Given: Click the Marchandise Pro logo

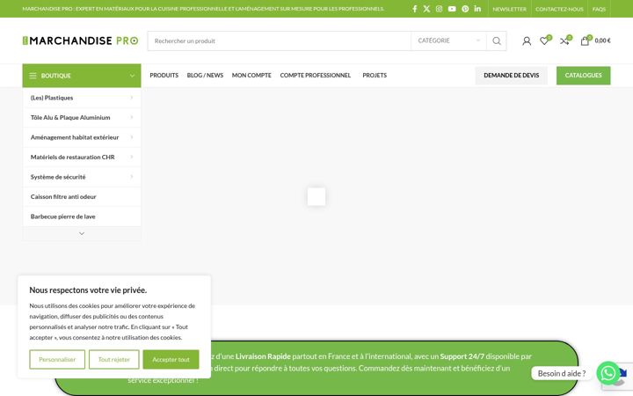Looking at the screenshot, I should (80, 40).
